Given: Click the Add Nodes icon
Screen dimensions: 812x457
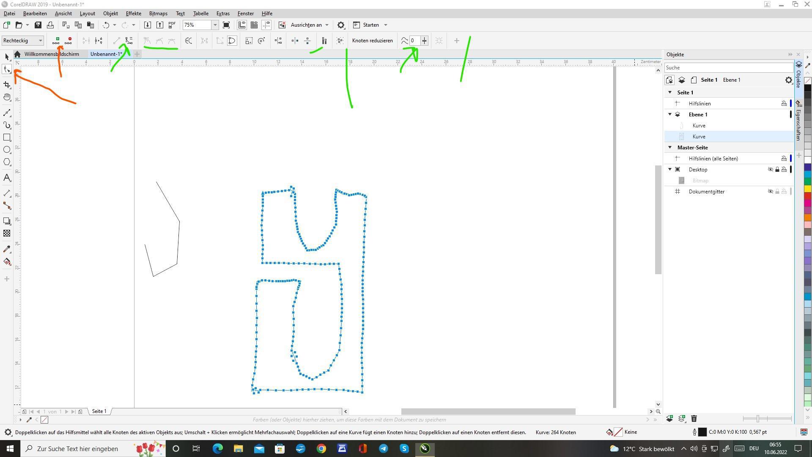Looking at the screenshot, I should pyautogui.click(x=56, y=41).
